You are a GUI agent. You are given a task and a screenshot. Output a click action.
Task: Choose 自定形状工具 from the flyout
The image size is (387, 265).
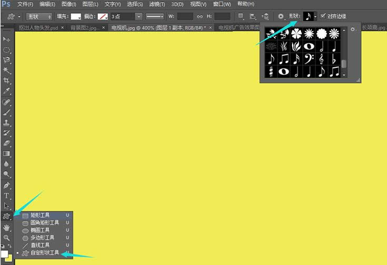[43, 253]
